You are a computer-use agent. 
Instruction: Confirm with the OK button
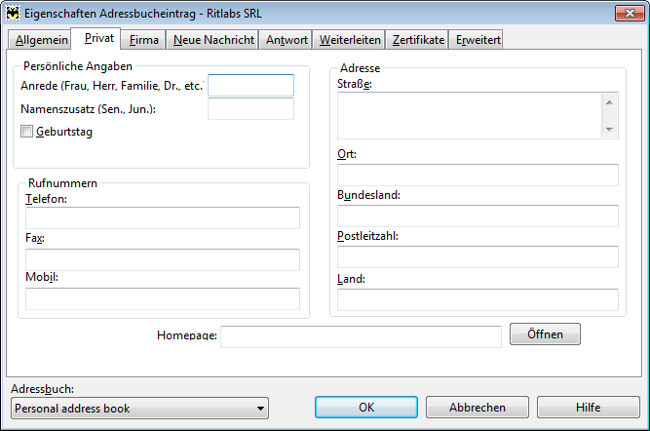366,408
